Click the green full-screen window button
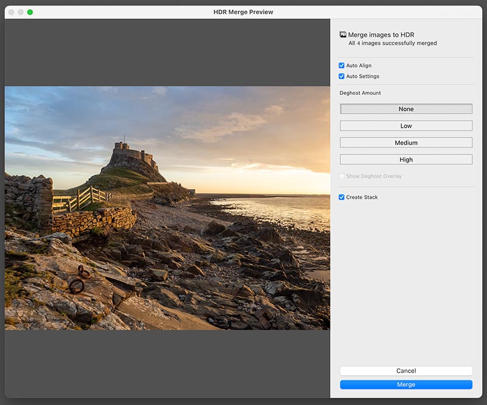487x405 pixels. point(30,12)
